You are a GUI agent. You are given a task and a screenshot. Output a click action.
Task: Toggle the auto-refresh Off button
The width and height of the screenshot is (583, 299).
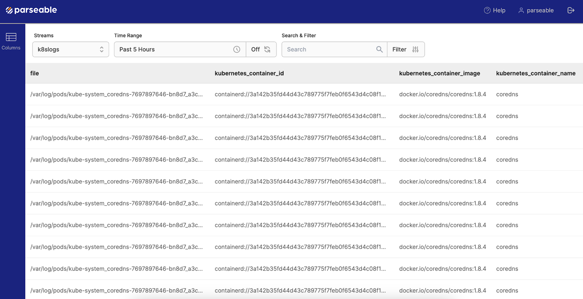pyautogui.click(x=261, y=50)
